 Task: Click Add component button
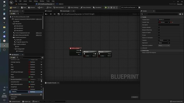click(13, 14)
